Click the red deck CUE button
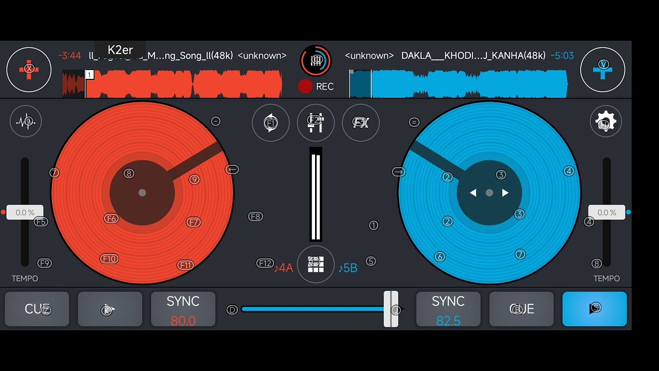The height and width of the screenshot is (371, 659). pyautogui.click(x=37, y=309)
